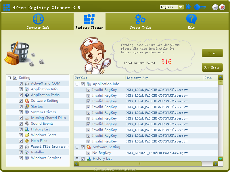This screenshot has width=230, height=172.
Task: Click the Unused File Extensions icon
Action: tap(27, 146)
